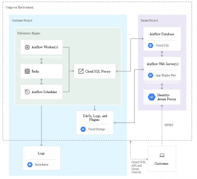The height and width of the screenshot is (179, 197).
Task: Click the double arrow between Workers and Redis
Action: 42,61
